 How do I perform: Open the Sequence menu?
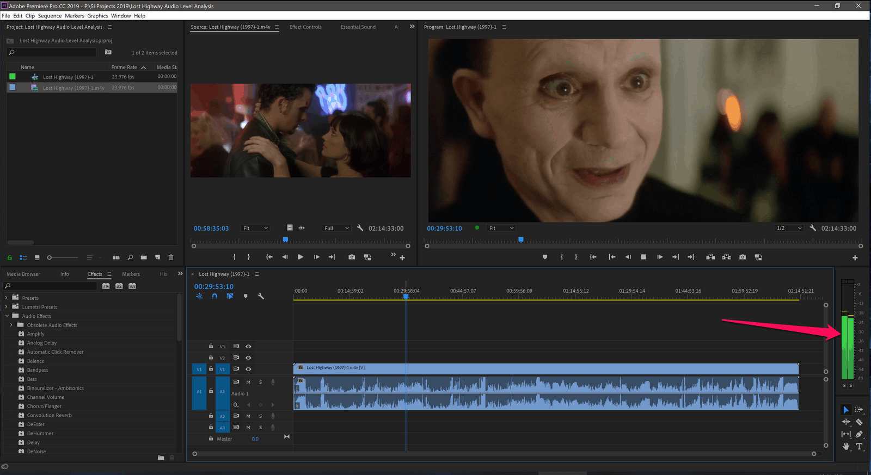click(50, 16)
